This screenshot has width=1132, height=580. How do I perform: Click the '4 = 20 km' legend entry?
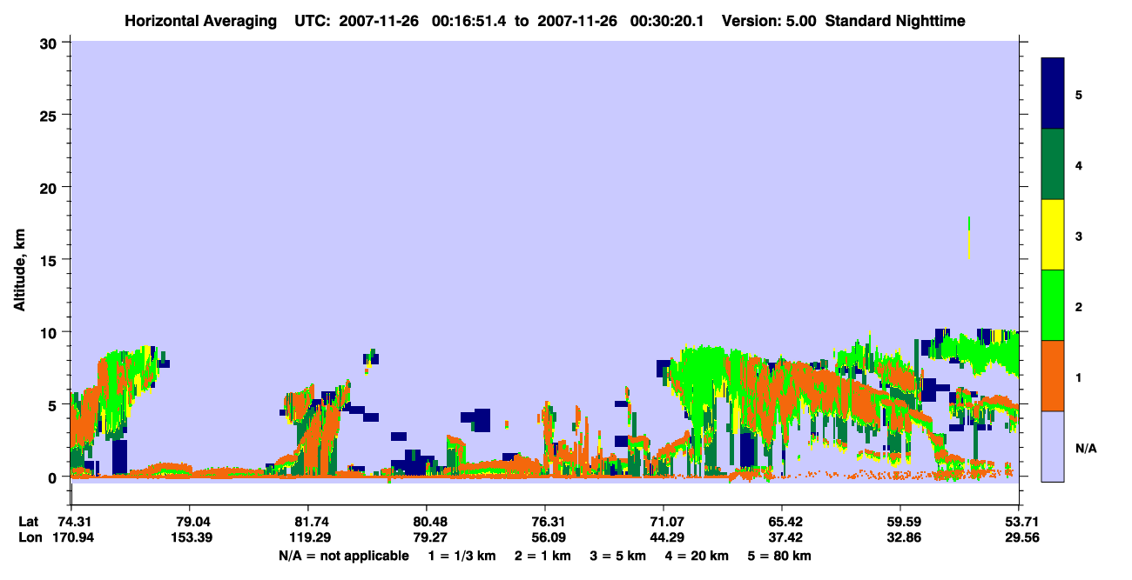pos(698,556)
